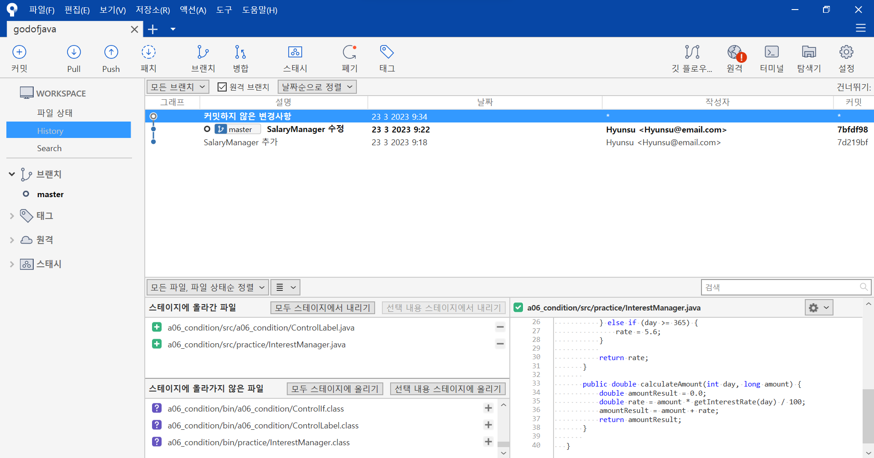Viewport: 874px width, 458px height.
Task: Add a new repository tab with plus
Action: click(x=153, y=29)
